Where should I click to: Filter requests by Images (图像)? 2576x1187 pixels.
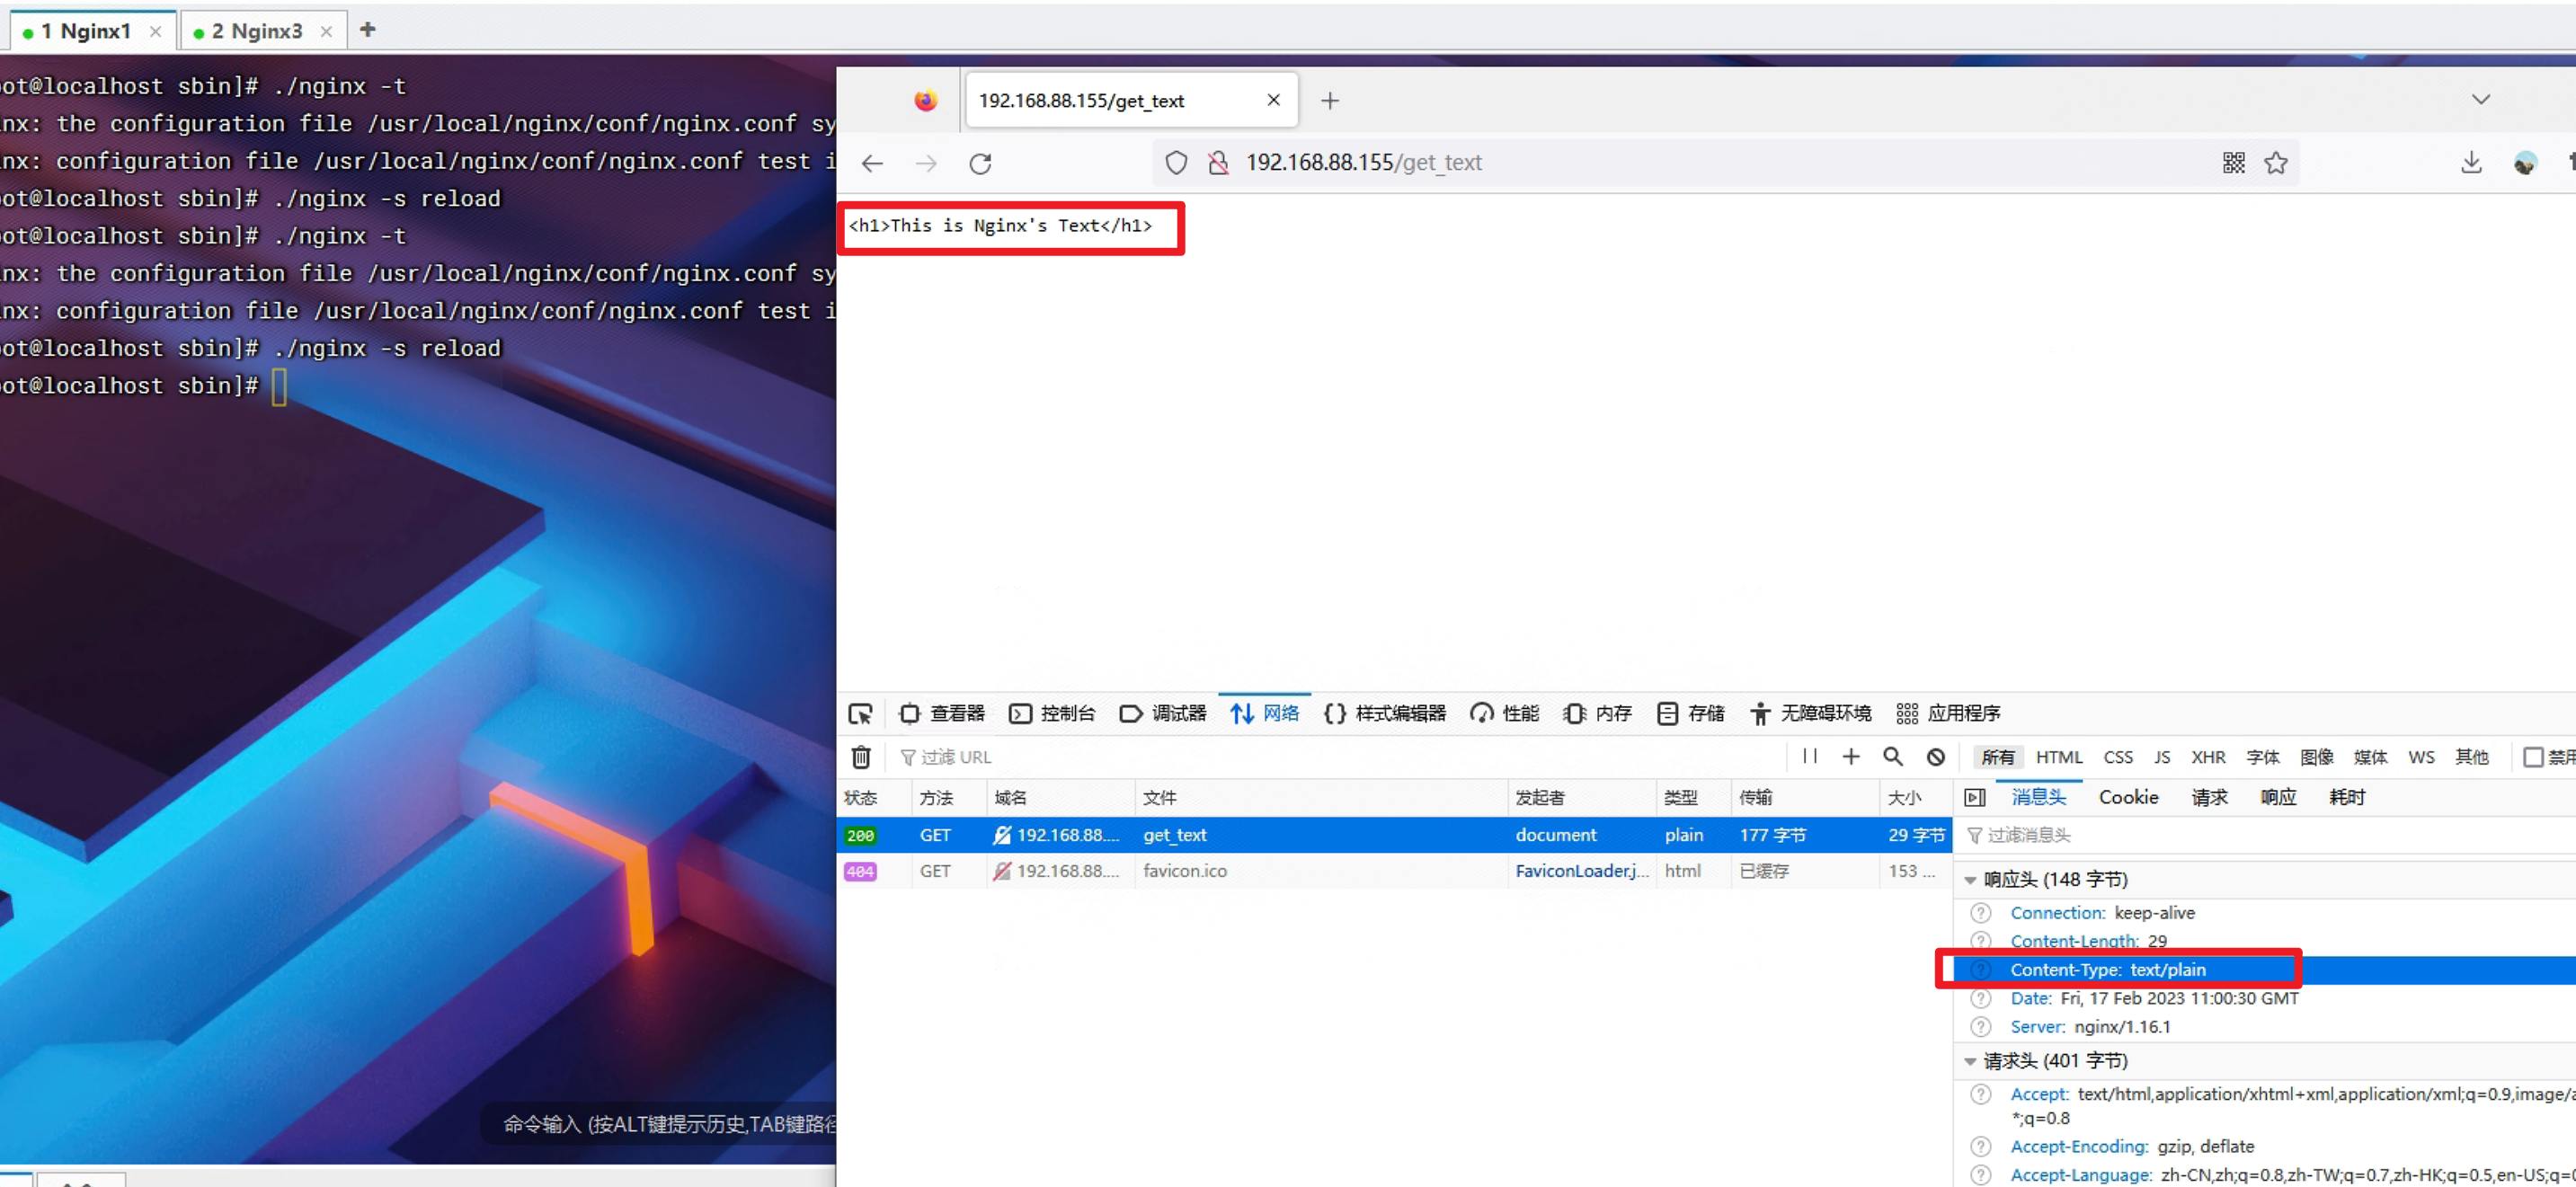coord(2316,757)
